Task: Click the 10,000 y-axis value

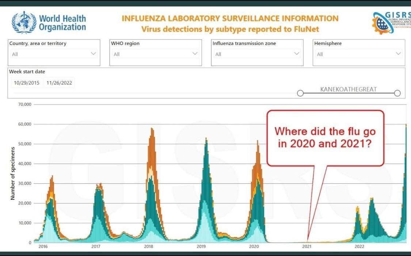Action: tap(24, 223)
